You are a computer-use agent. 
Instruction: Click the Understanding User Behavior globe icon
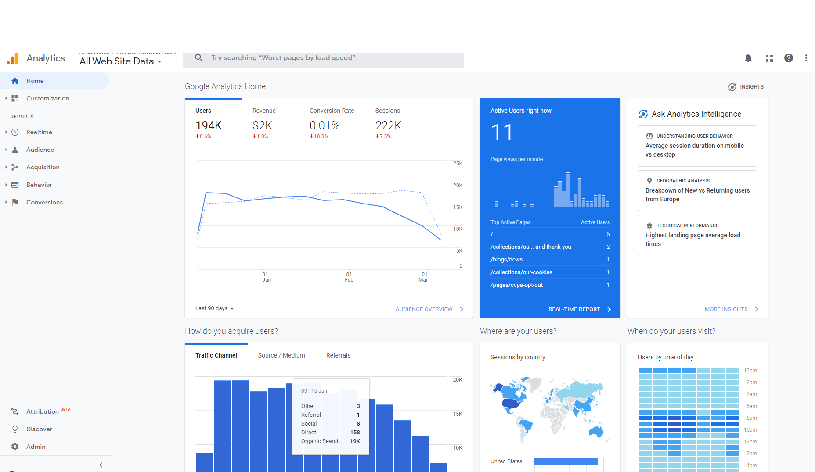coord(649,136)
